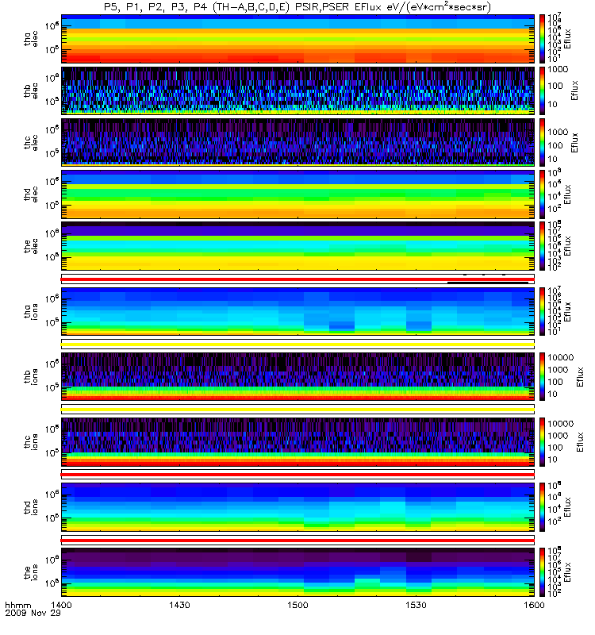Click the 'thd ions' axis label
The width and height of the screenshot is (595, 635).
[x=31, y=507]
